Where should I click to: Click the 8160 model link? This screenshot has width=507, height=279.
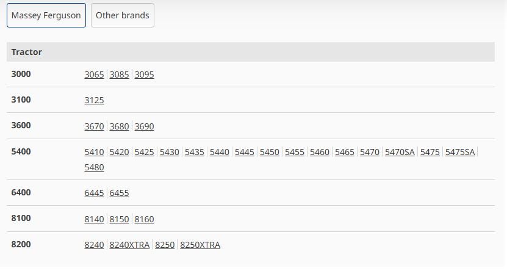(145, 219)
